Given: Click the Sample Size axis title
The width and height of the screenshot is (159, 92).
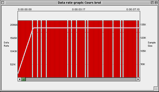Looking at the screenshot, I should (152, 44).
